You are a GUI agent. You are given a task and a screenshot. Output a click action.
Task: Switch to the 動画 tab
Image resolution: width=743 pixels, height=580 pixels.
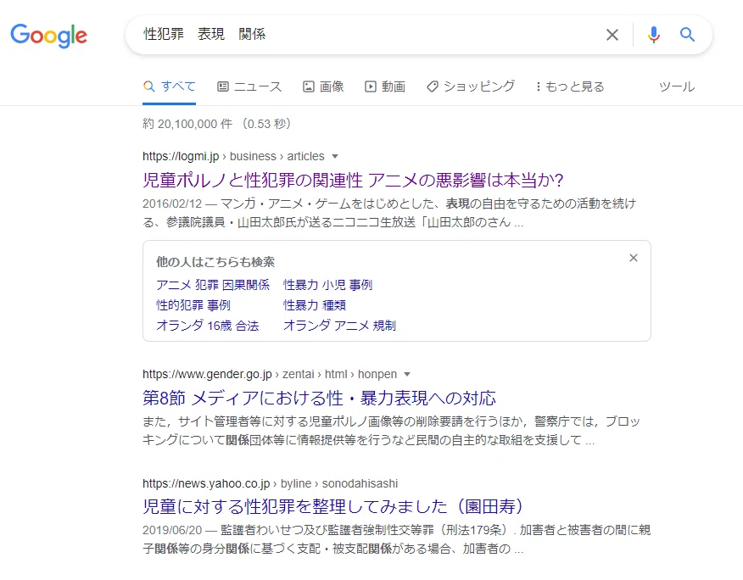385,86
